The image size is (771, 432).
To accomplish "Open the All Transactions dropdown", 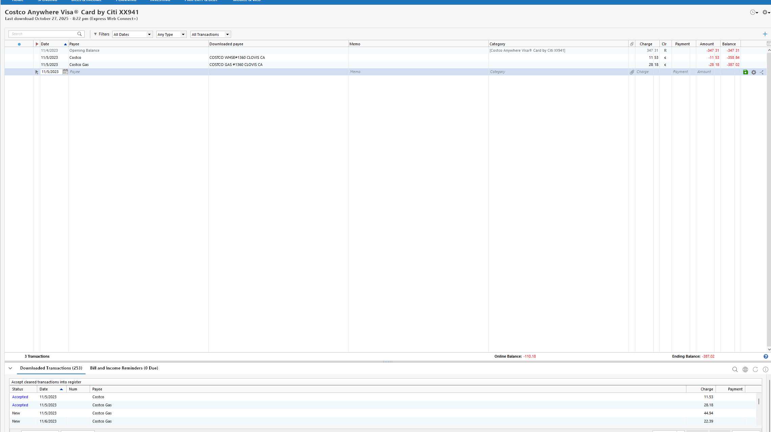I will pos(210,34).
